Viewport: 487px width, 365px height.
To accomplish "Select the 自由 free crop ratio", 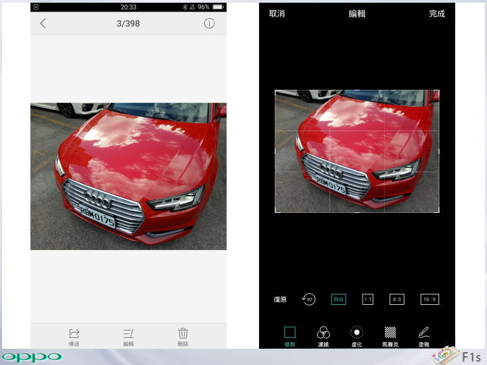I will click(338, 299).
